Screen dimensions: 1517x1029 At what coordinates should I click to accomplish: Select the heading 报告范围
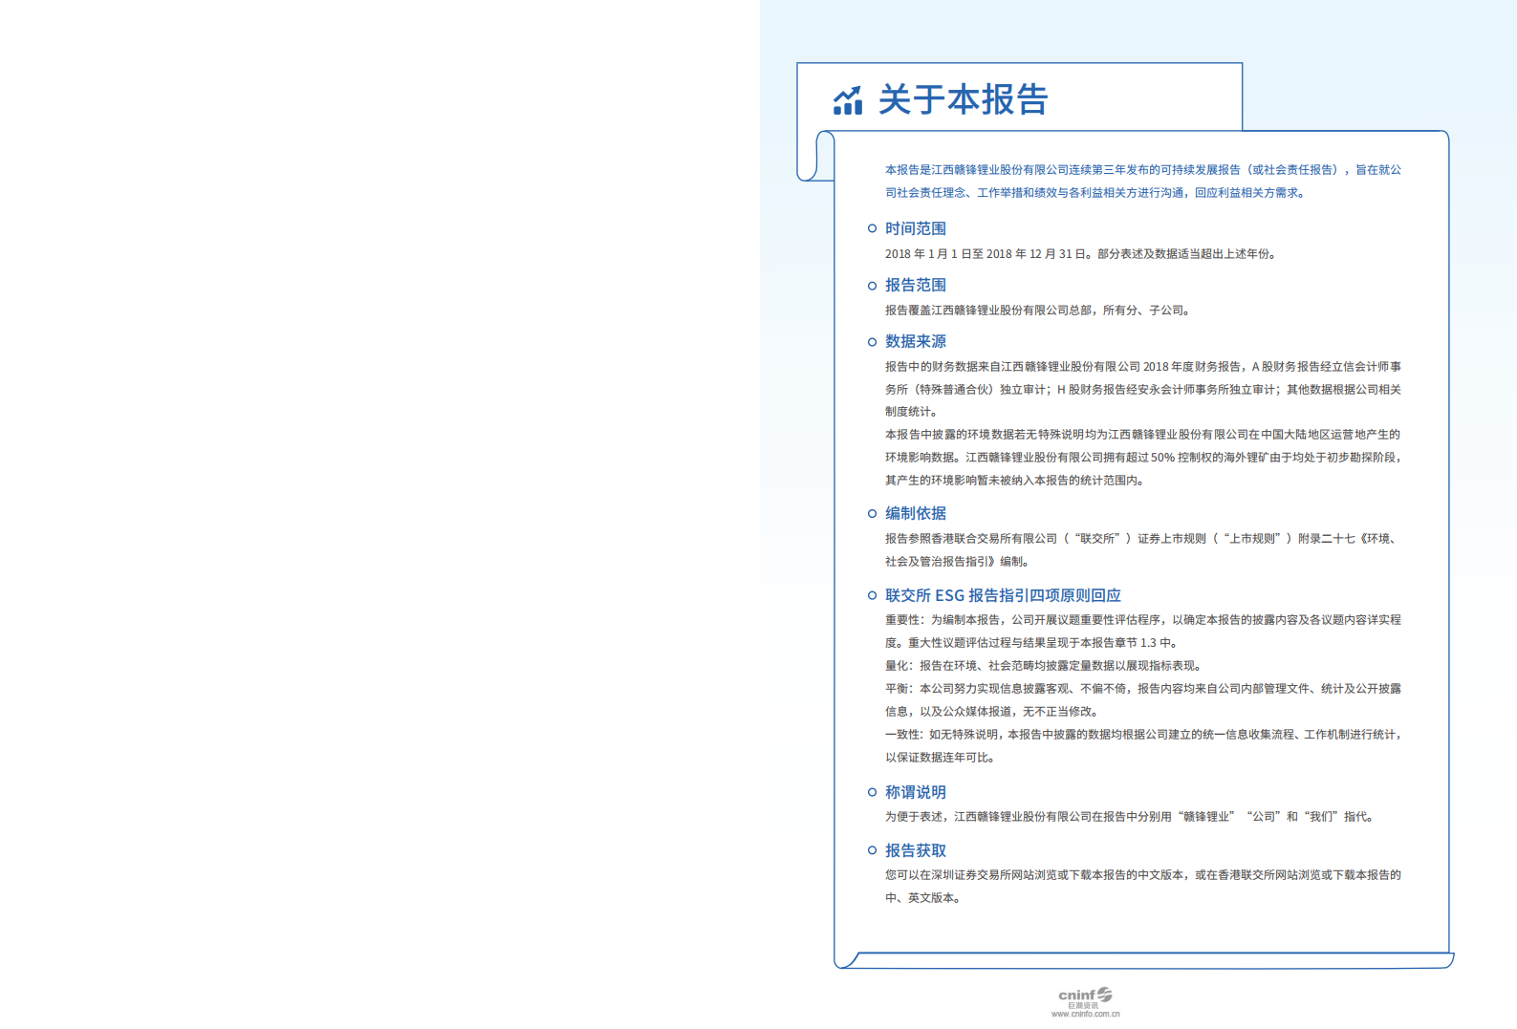point(915,285)
